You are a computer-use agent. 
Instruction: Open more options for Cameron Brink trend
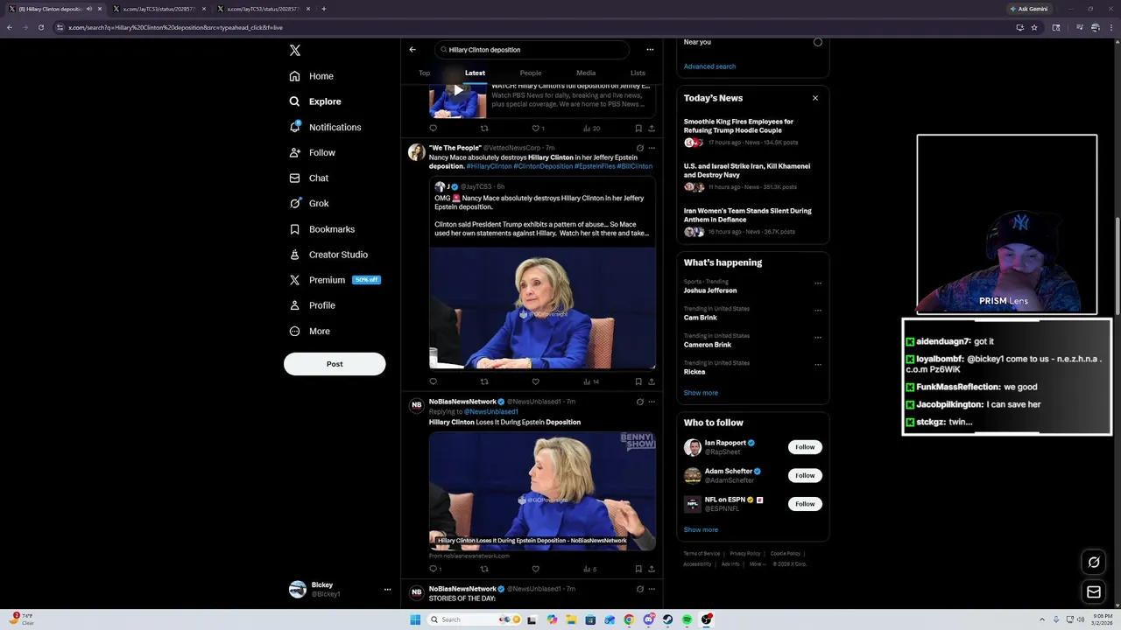point(818,338)
